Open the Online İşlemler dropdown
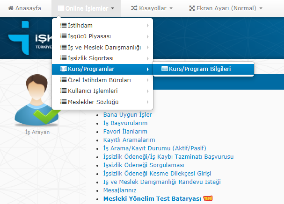 point(86,8)
